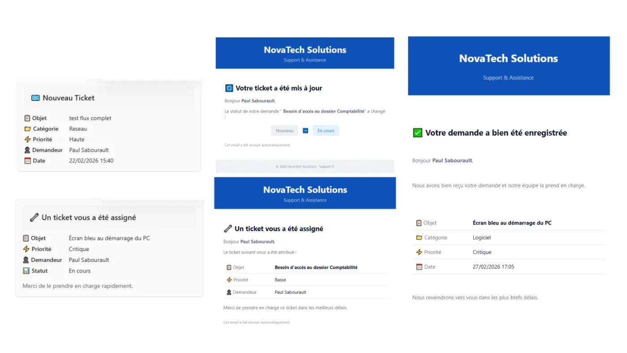This screenshot has width=627, height=353.
Task: Click "Merci de le prendre en charge rapidement."
Action: pyautogui.click(x=78, y=286)
